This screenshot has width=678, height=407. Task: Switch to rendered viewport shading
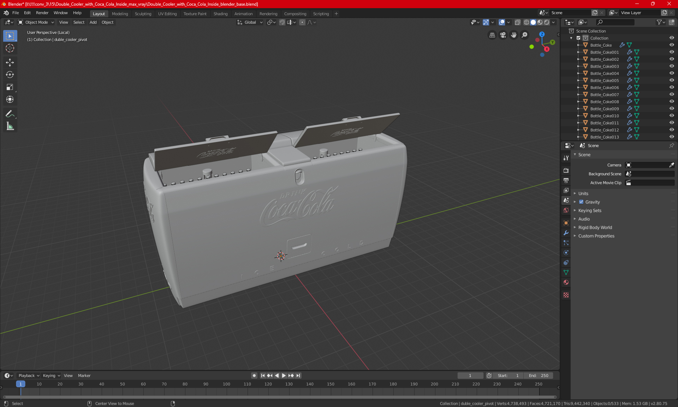[547, 22]
